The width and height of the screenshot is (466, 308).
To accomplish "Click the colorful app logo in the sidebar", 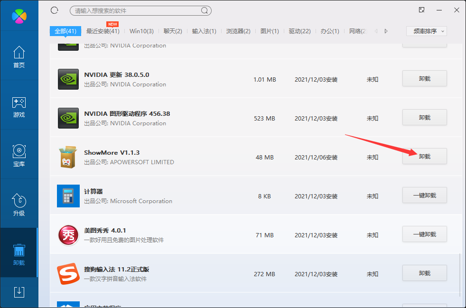I will click(x=19, y=16).
